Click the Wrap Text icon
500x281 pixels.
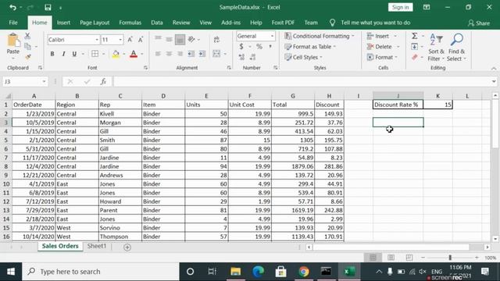pyautogui.click(x=217, y=40)
